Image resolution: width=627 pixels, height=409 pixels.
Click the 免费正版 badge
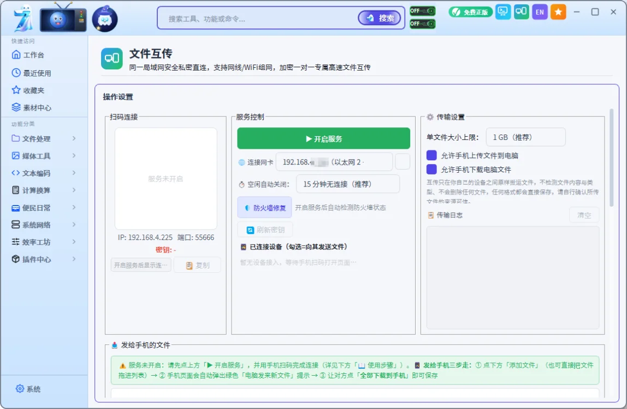point(470,12)
